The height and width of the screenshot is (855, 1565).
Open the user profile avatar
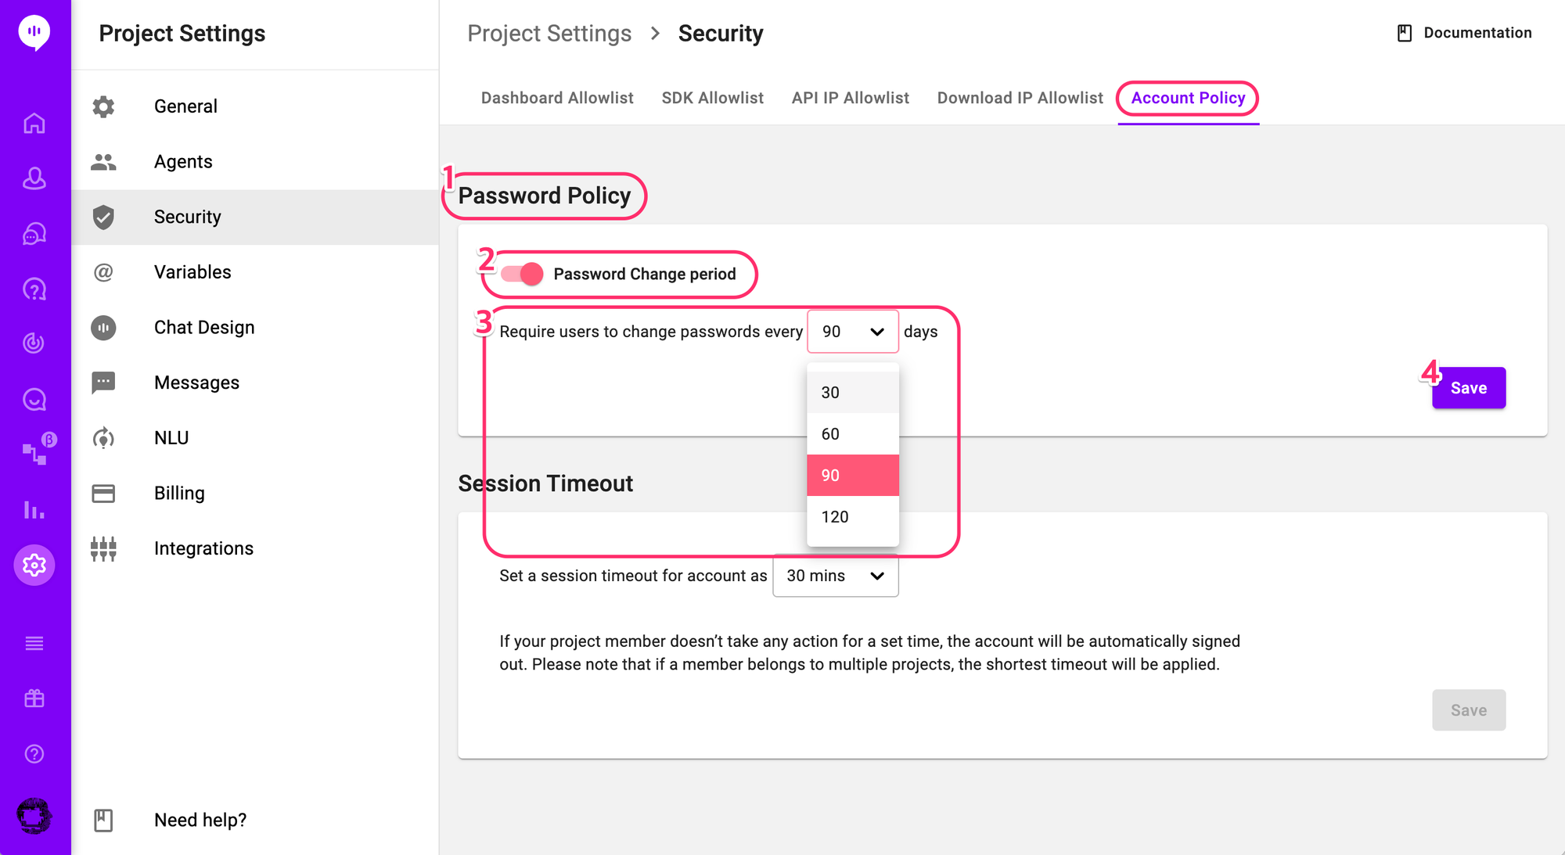pos(34,816)
